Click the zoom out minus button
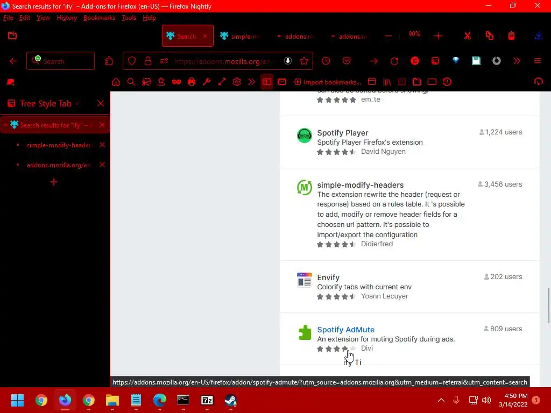This screenshot has height=413, width=551. (388, 36)
